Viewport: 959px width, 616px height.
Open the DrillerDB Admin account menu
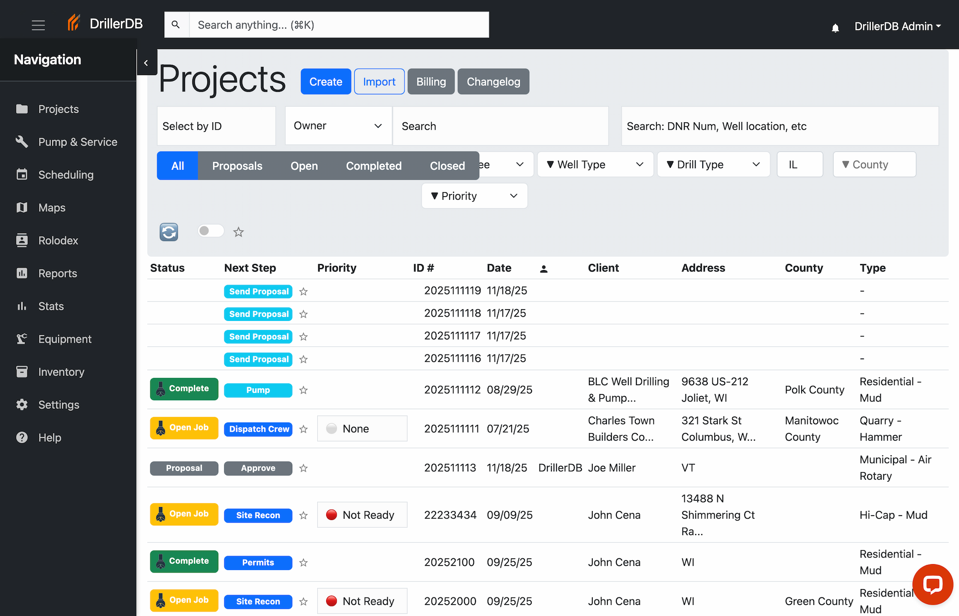(x=898, y=26)
